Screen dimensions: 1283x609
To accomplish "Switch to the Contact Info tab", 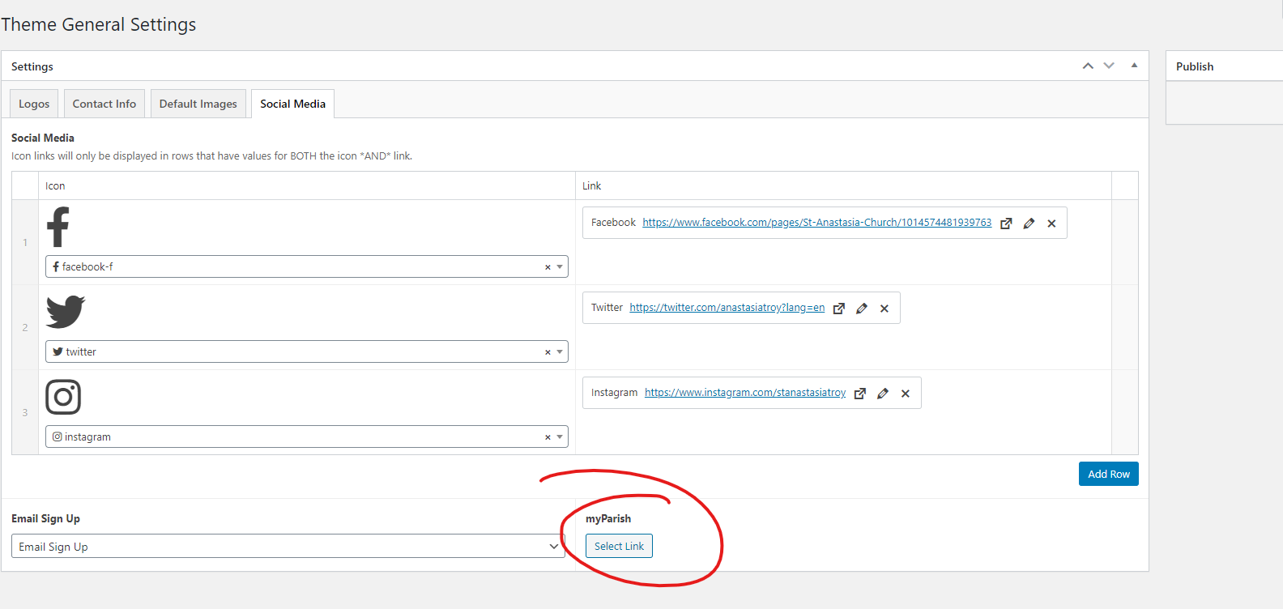I will tap(104, 104).
